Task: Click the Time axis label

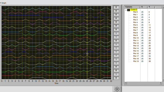Action: pyautogui.click(x=56, y=83)
